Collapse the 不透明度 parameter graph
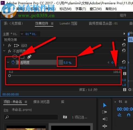The height and width of the screenshot is (130, 133). 8,62
